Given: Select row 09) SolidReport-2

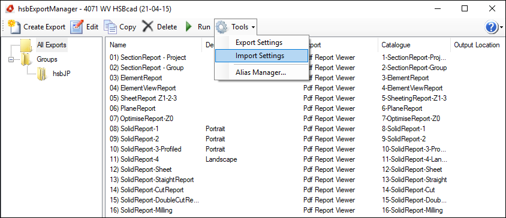Looking at the screenshot, I should 134,139.
